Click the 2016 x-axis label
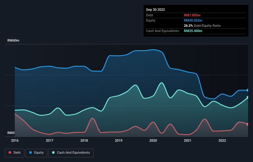Image resolution: width=253 pixels, height=162 pixels. tap(15, 140)
